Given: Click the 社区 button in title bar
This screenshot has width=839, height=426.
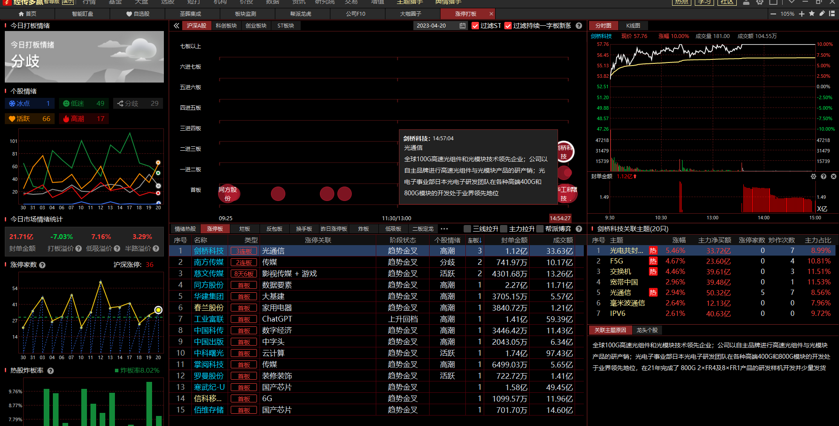Looking at the screenshot, I should (727, 2).
